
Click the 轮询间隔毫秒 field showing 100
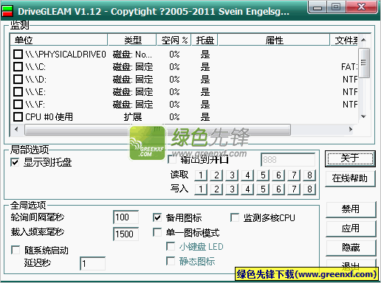click(126, 217)
